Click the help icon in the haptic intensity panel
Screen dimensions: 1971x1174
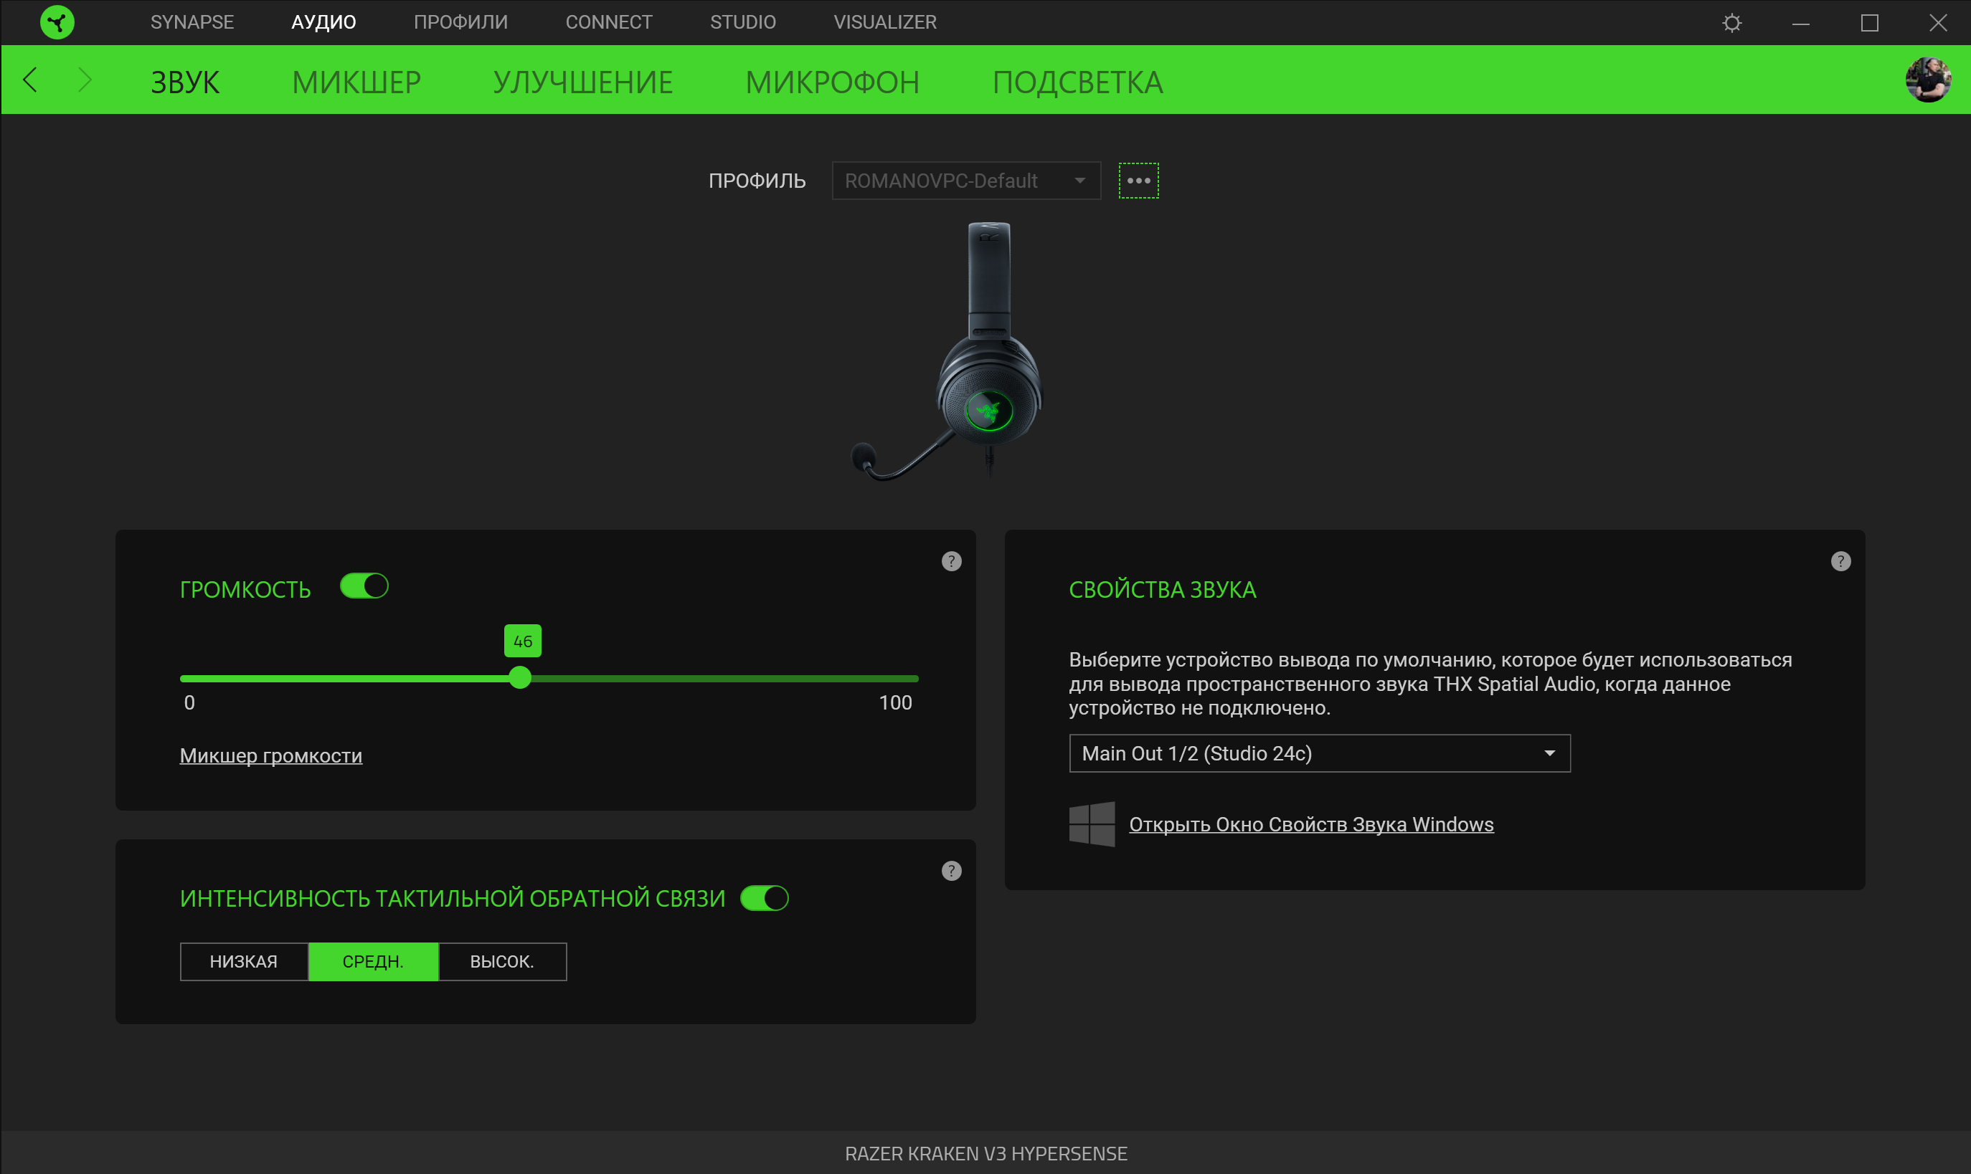pyautogui.click(x=952, y=870)
